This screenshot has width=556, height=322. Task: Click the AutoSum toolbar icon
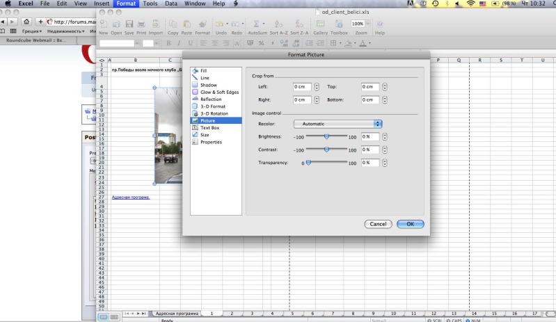coord(257,25)
